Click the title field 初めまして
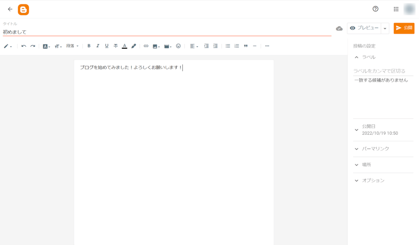 tap(167, 32)
